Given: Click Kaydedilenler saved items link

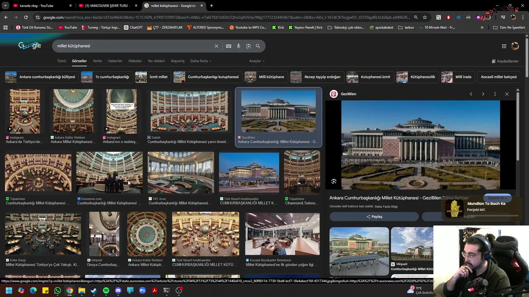Looking at the screenshot, I should point(505,61).
